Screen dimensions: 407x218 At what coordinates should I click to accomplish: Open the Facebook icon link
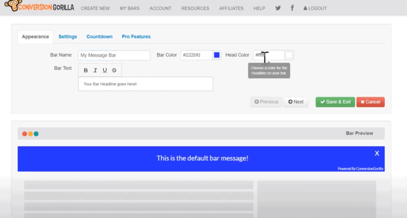292,8
